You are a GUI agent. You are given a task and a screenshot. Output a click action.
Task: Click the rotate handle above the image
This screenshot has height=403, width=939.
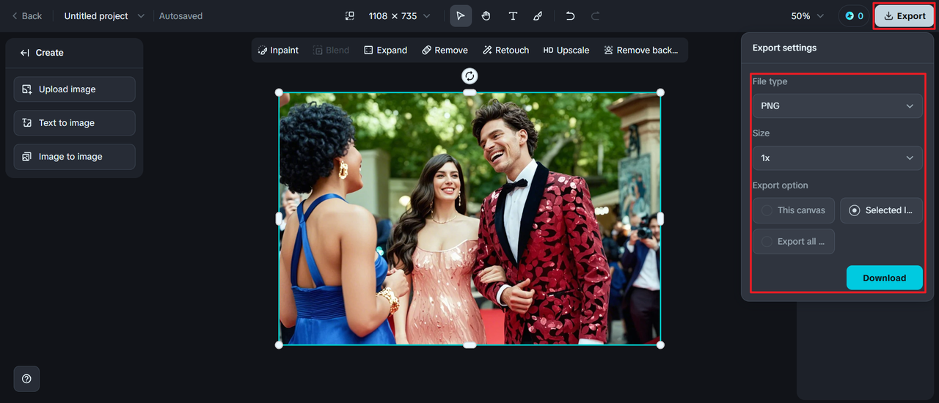tap(469, 76)
